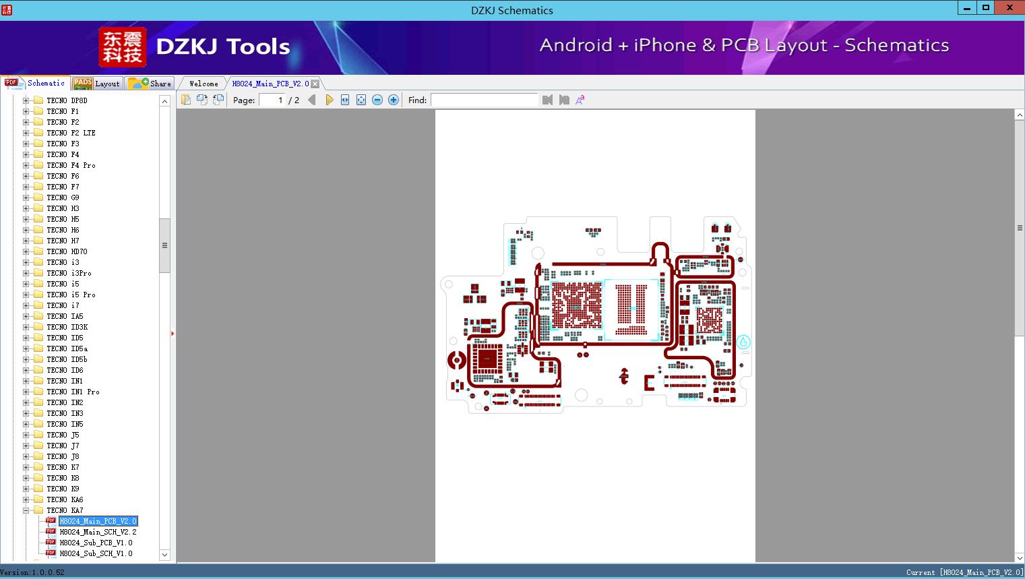Screen dimensions: 1025x579
Task: Expand the TECNO F4 Pro folder
Action: click(x=26, y=165)
